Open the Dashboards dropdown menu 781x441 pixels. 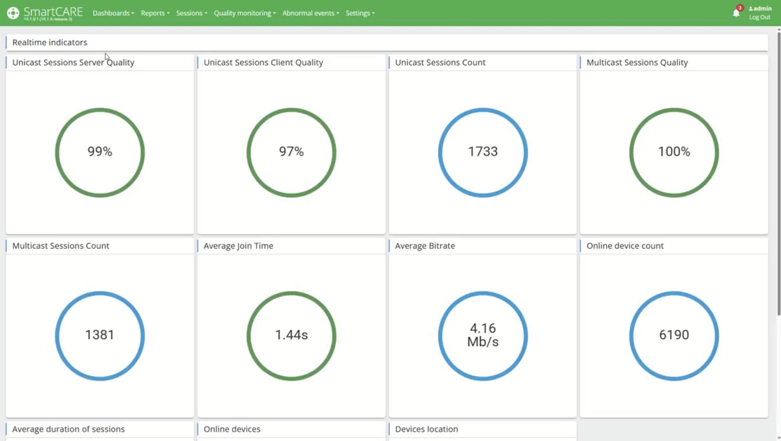click(113, 13)
